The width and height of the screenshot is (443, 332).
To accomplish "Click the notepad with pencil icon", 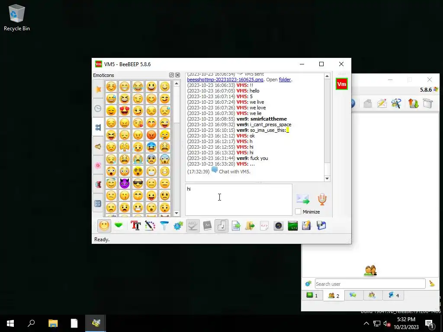I will 307,226.
